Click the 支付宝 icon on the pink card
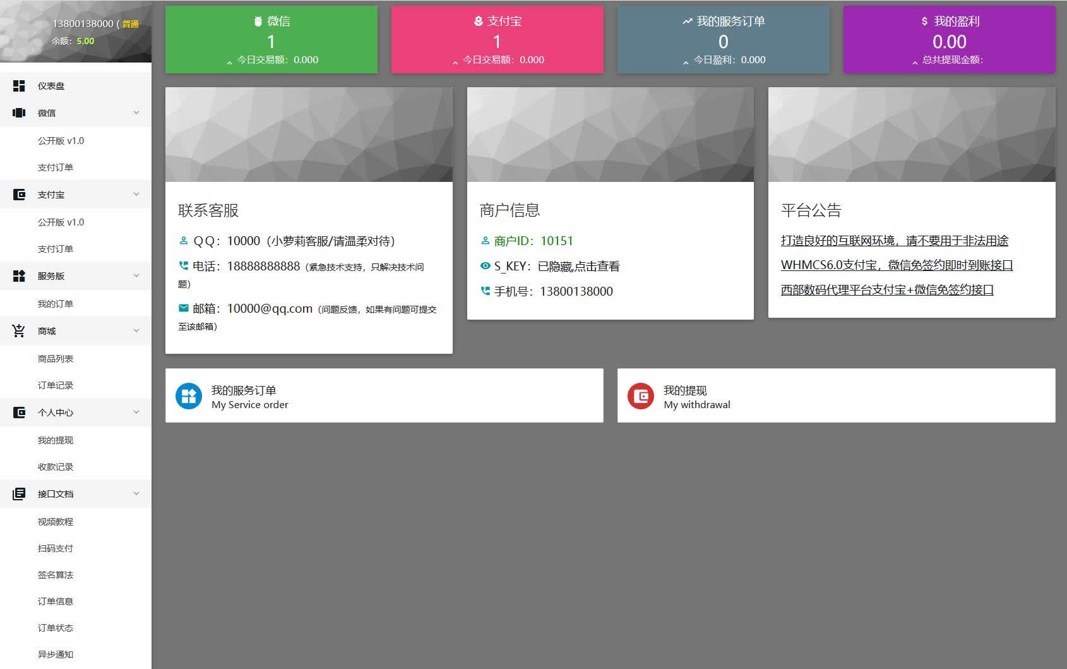The width and height of the screenshot is (1067, 669). click(x=477, y=20)
